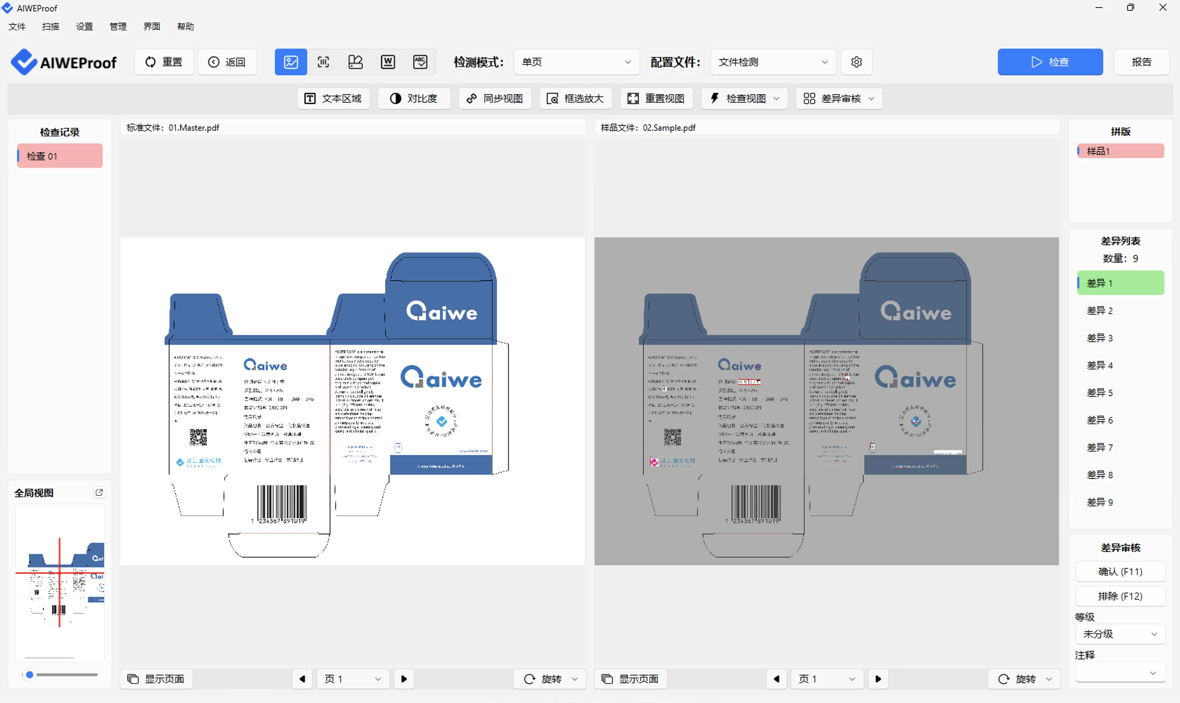Click the 返回 back button
This screenshot has width=1180, height=703.
pos(227,62)
